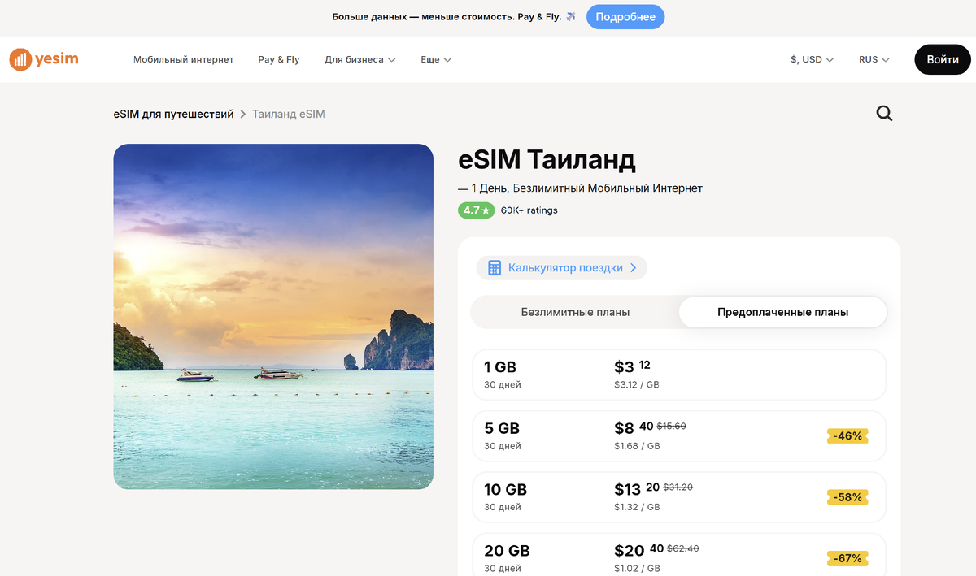Click the $1.02 / GB price text

[637, 568]
